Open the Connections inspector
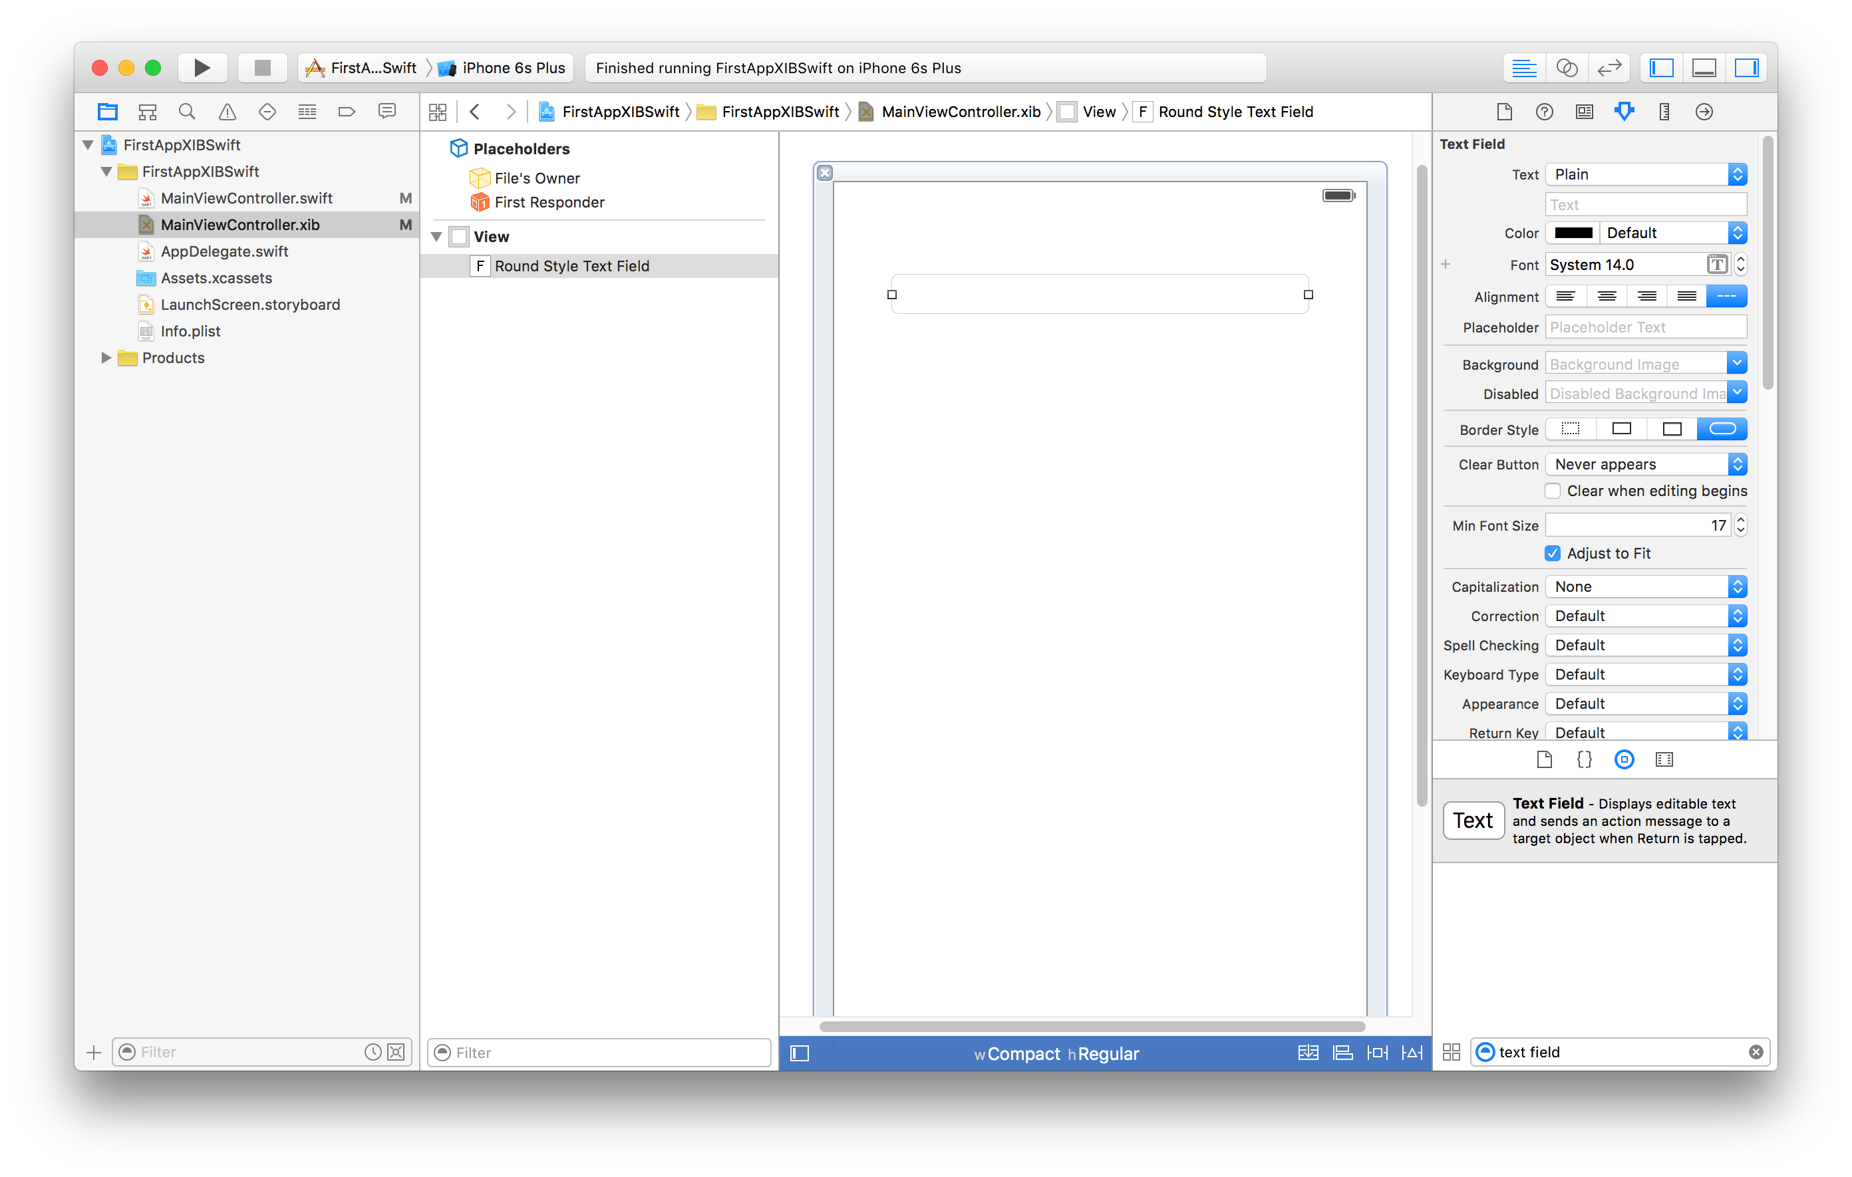This screenshot has width=1852, height=1177. pos(1704,112)
